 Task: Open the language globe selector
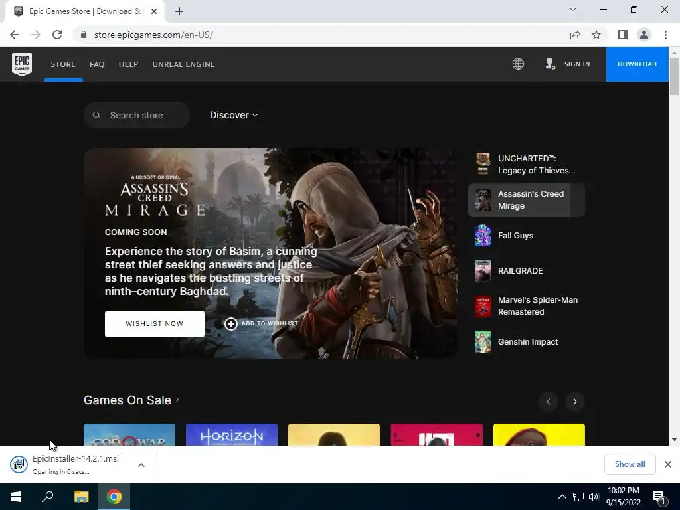tap(518, 64)
